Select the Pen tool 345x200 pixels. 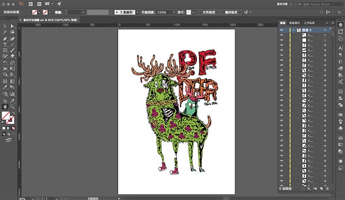click(5, 39)
